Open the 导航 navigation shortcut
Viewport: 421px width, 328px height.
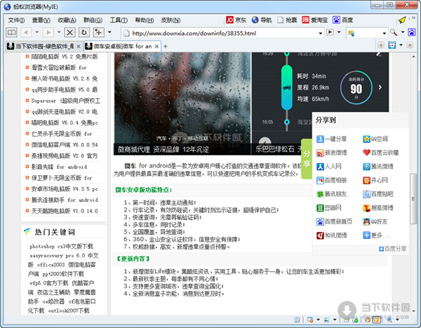pos(262,20)
